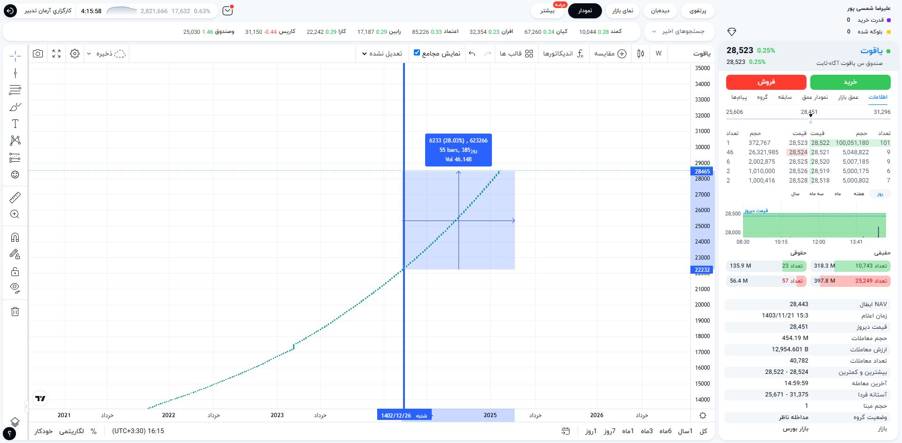Open the W timeframe interval selector
This screenshot has width=902, height=443.
point(658,54)
